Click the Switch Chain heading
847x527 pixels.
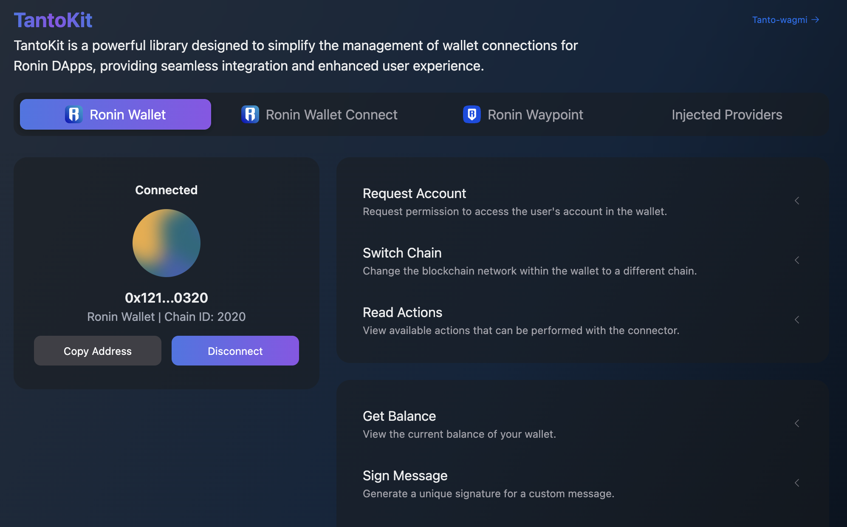coord(402,253)
